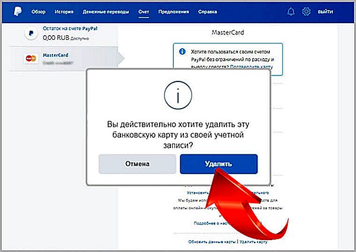
Task: Open the Справка menu item
Action: (x=208, y=12)
